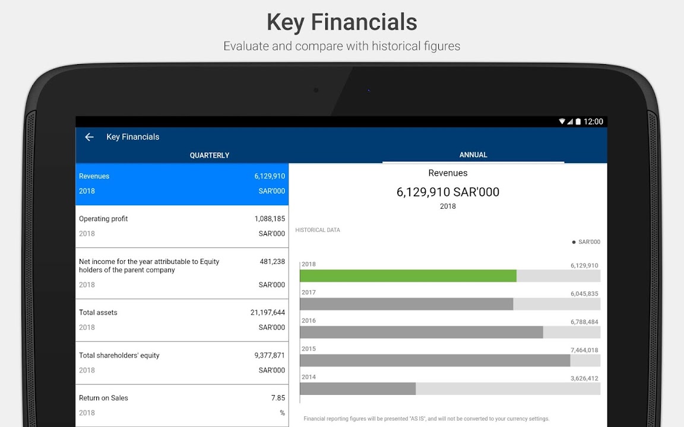Click the 2014 revenue bar

pyautogui.click(x=357, y=388)
